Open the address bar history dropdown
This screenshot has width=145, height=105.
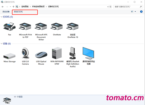[108, 7]
